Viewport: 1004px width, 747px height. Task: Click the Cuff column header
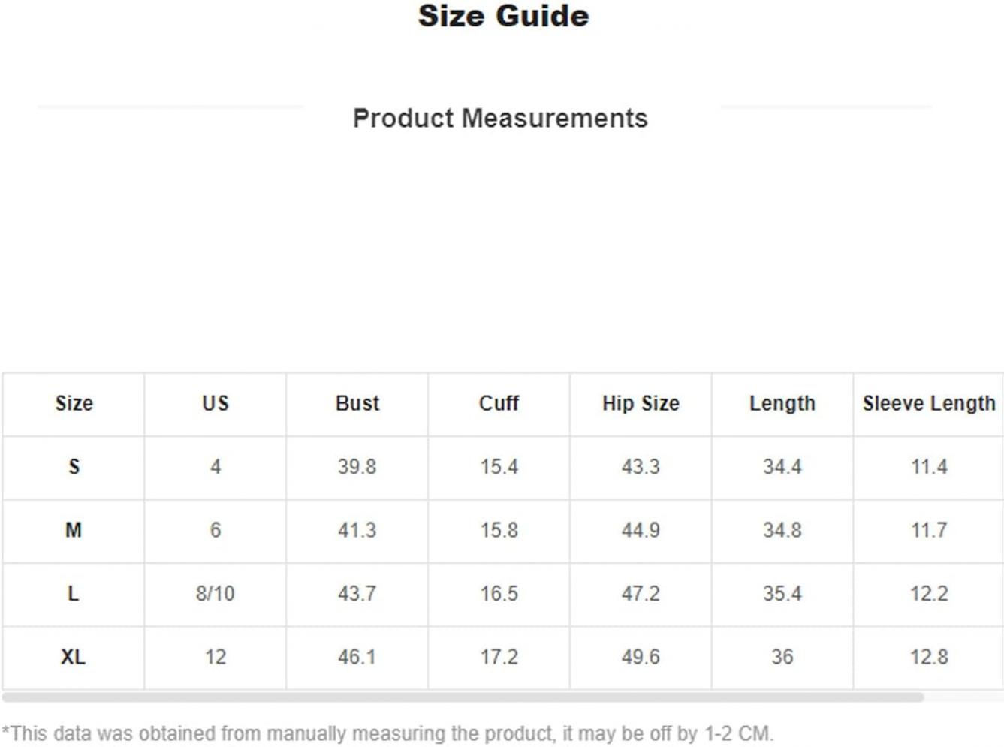(x=499, y=404)
